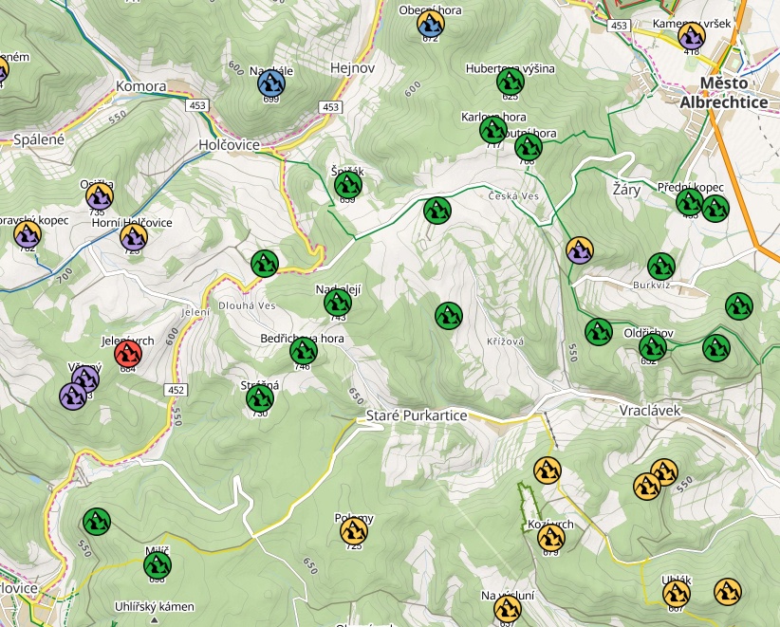780x627 pixels.
Task: Click the Kozí vrch yellow peak marker
Action: point(550,538)
